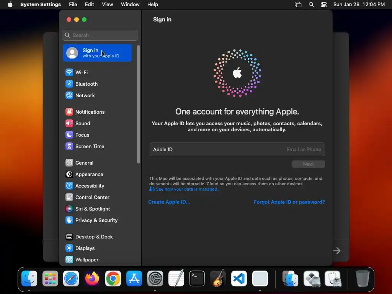
Task: Select Sign in with your Apple ID
Action: click(97, 53)
